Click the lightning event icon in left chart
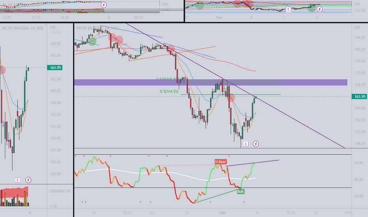The height and width of the screenshot is (217, 368). point(28,180)
